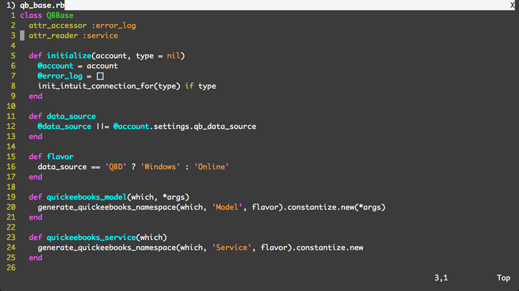Click the empty array brackets on line 7
The image size is (519, 291).
pyautogui.click(x=100, y=76)
